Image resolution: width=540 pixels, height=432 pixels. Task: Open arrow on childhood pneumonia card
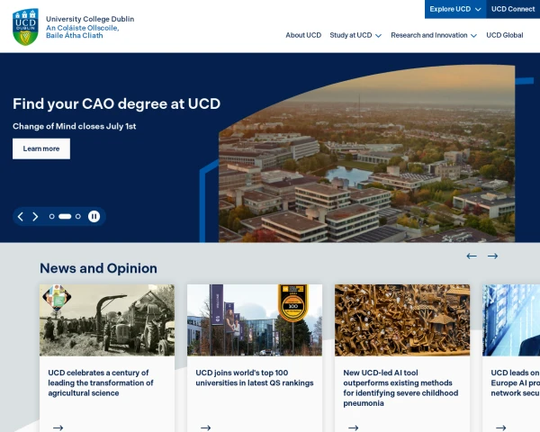coord(354,427)
